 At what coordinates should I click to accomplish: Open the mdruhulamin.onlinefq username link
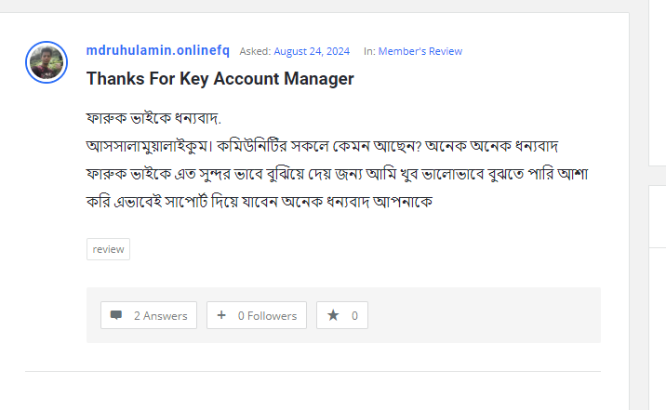(157, 50)
